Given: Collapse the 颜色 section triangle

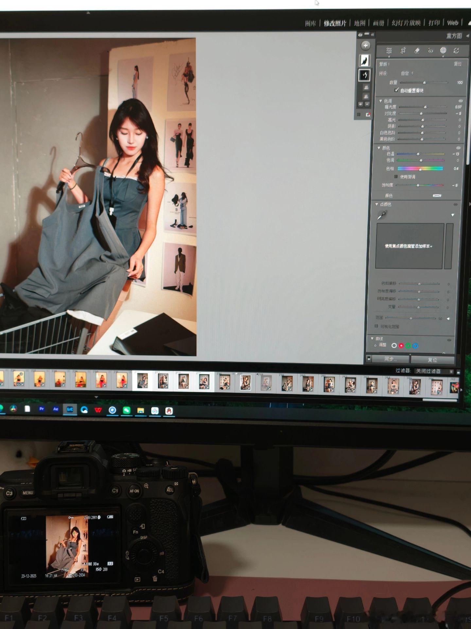Looking at the screenshot, I should (x=379, y=148).
